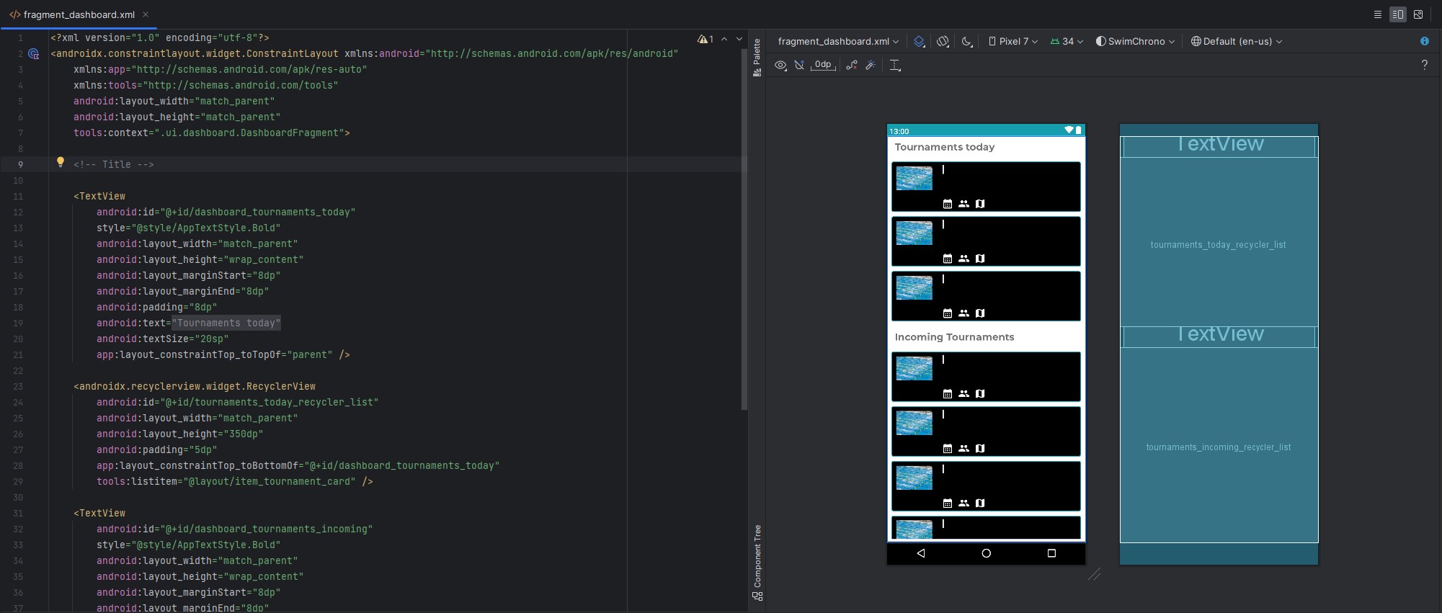This screenshot has width=1442, height=613.
Task: Open the API level 34 dropdown
Action: click(1067, 42)
